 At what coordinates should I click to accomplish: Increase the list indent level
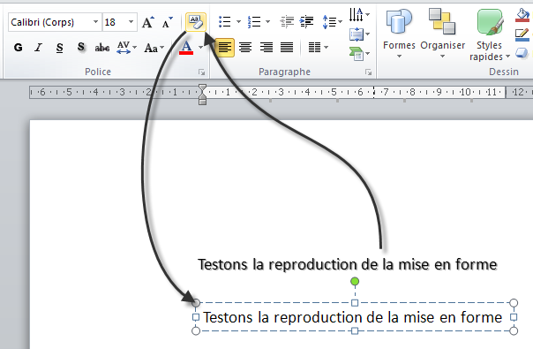[x=306, y=22]
